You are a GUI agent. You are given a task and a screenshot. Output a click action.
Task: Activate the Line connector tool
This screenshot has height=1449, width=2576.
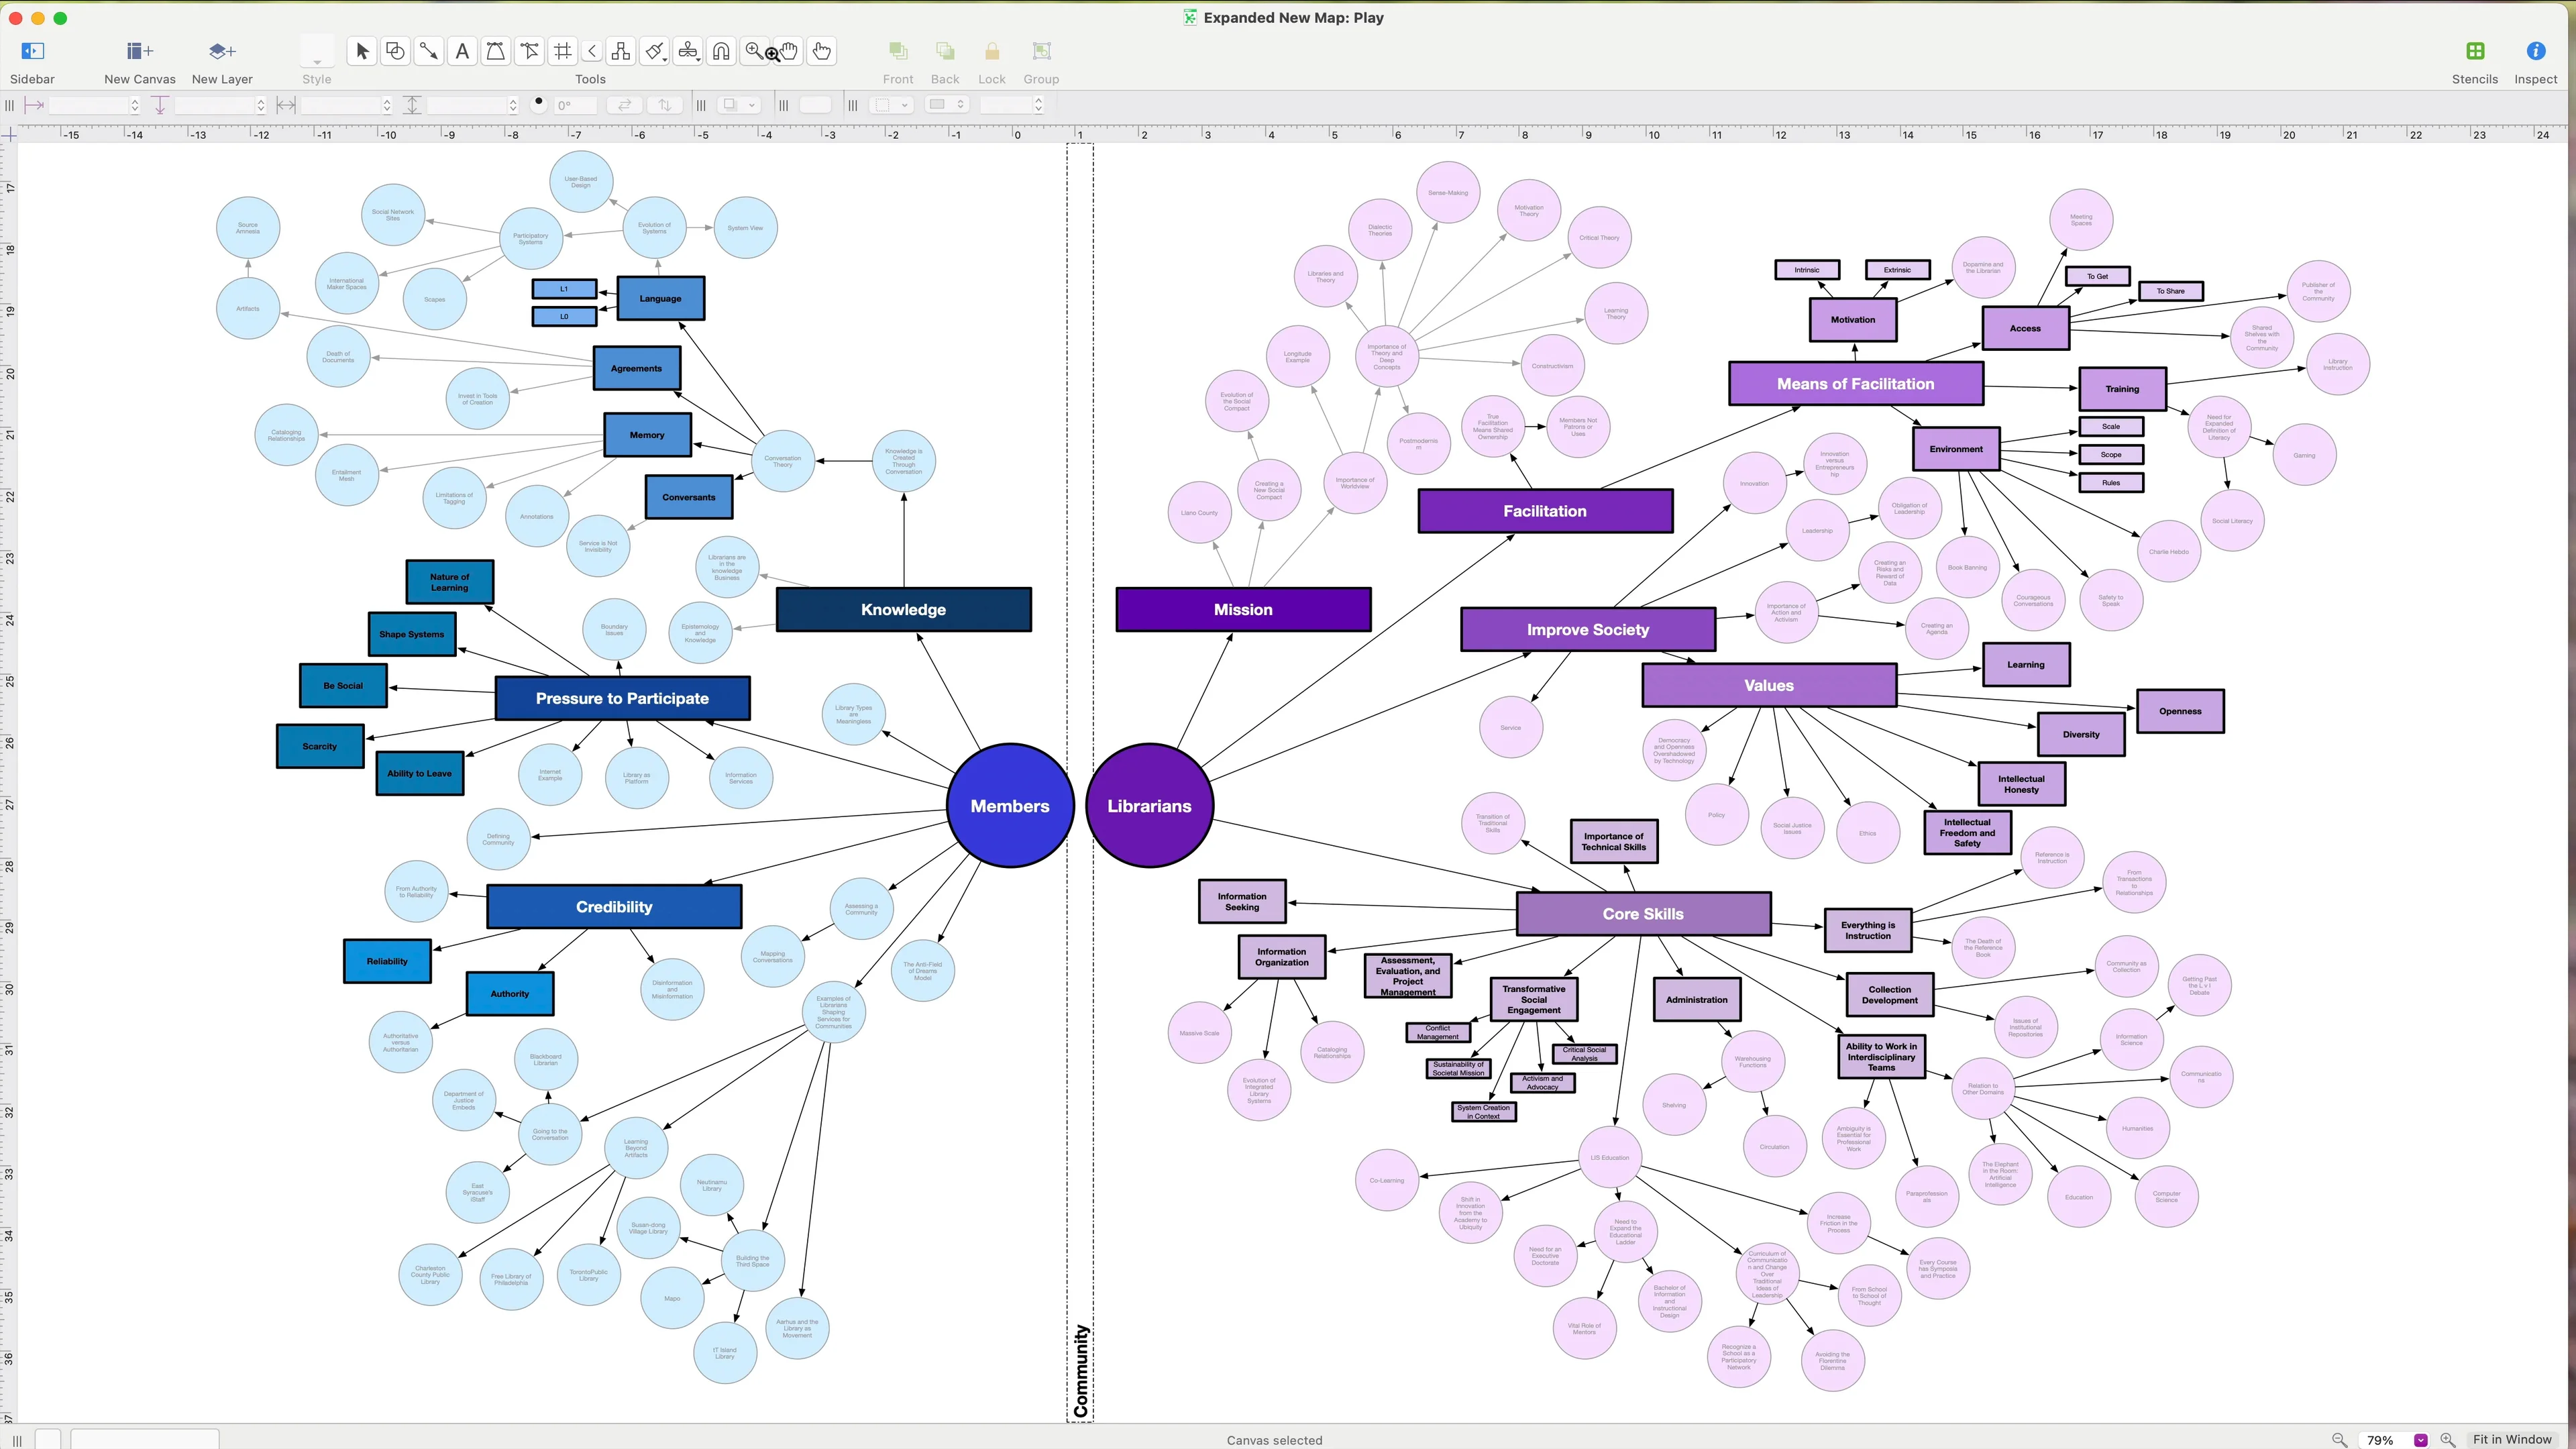pyautogui.click(x=428, y=51)
